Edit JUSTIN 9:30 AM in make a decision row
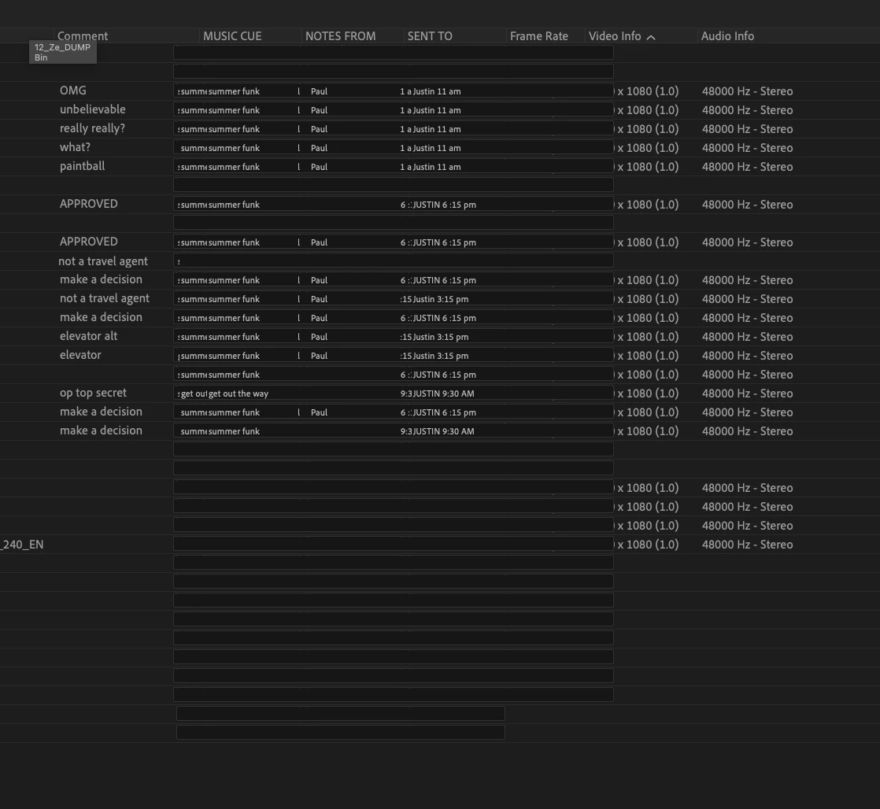 [443, 431]
